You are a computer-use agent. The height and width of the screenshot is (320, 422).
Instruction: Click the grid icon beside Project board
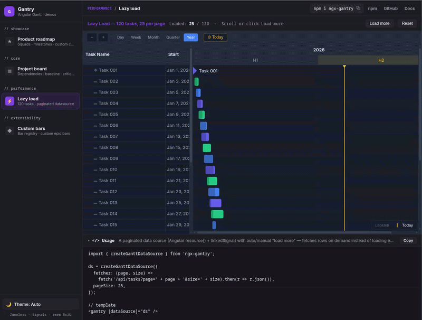click(9, 71)
